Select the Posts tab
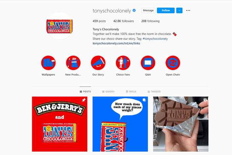This screenshot has width=232, height=155. pos(85,92)
